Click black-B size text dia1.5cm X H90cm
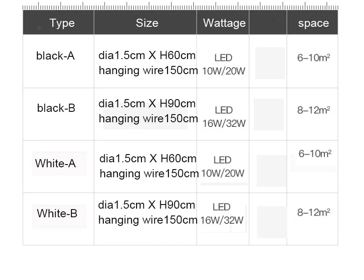This screenshot has width=364, height=280. 147,104
